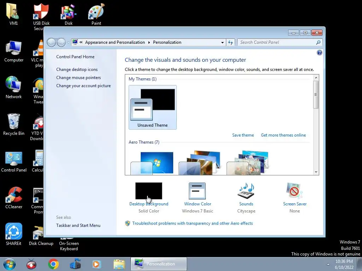
Task: Open Troubleshoot problems with transparency link
Action: coord(192,223)
